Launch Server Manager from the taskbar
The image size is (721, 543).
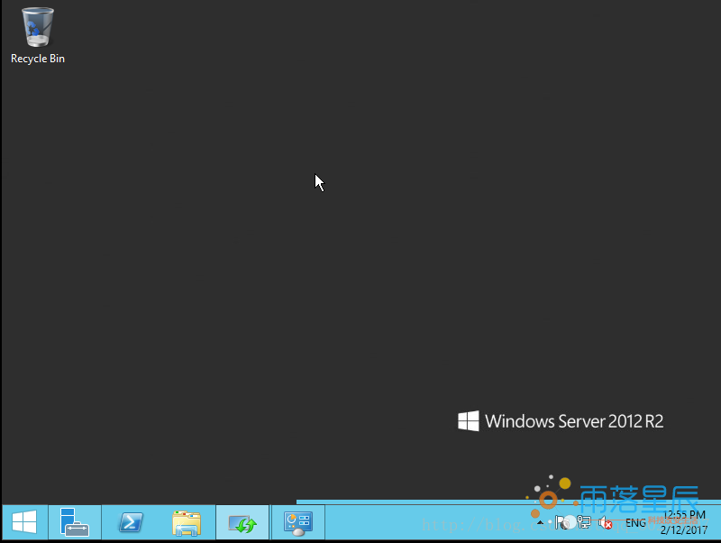coord(75,522)
